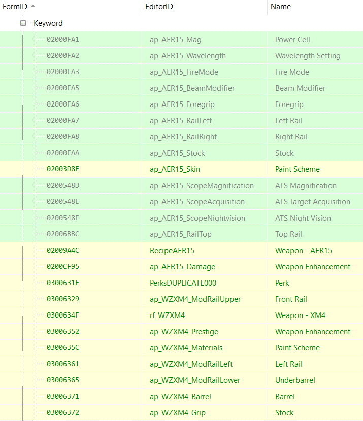Click the name ATS Magnification

tap(306, 186)
